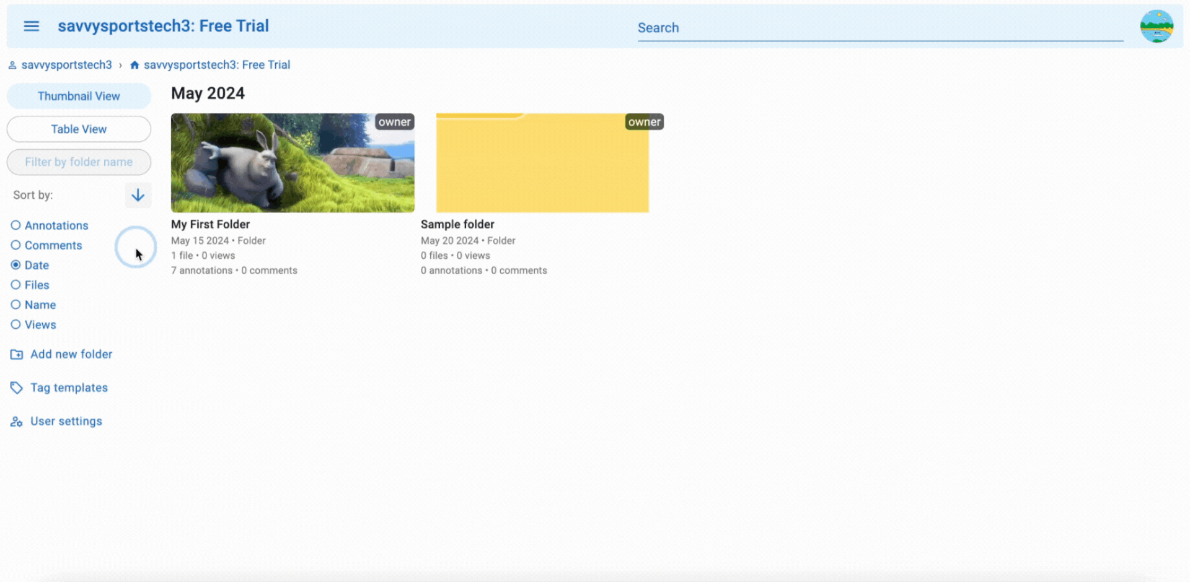The width and height of the screenshot is (1190, 582).
Task: Click the May 2024 heading
Action: pos(208,93)
